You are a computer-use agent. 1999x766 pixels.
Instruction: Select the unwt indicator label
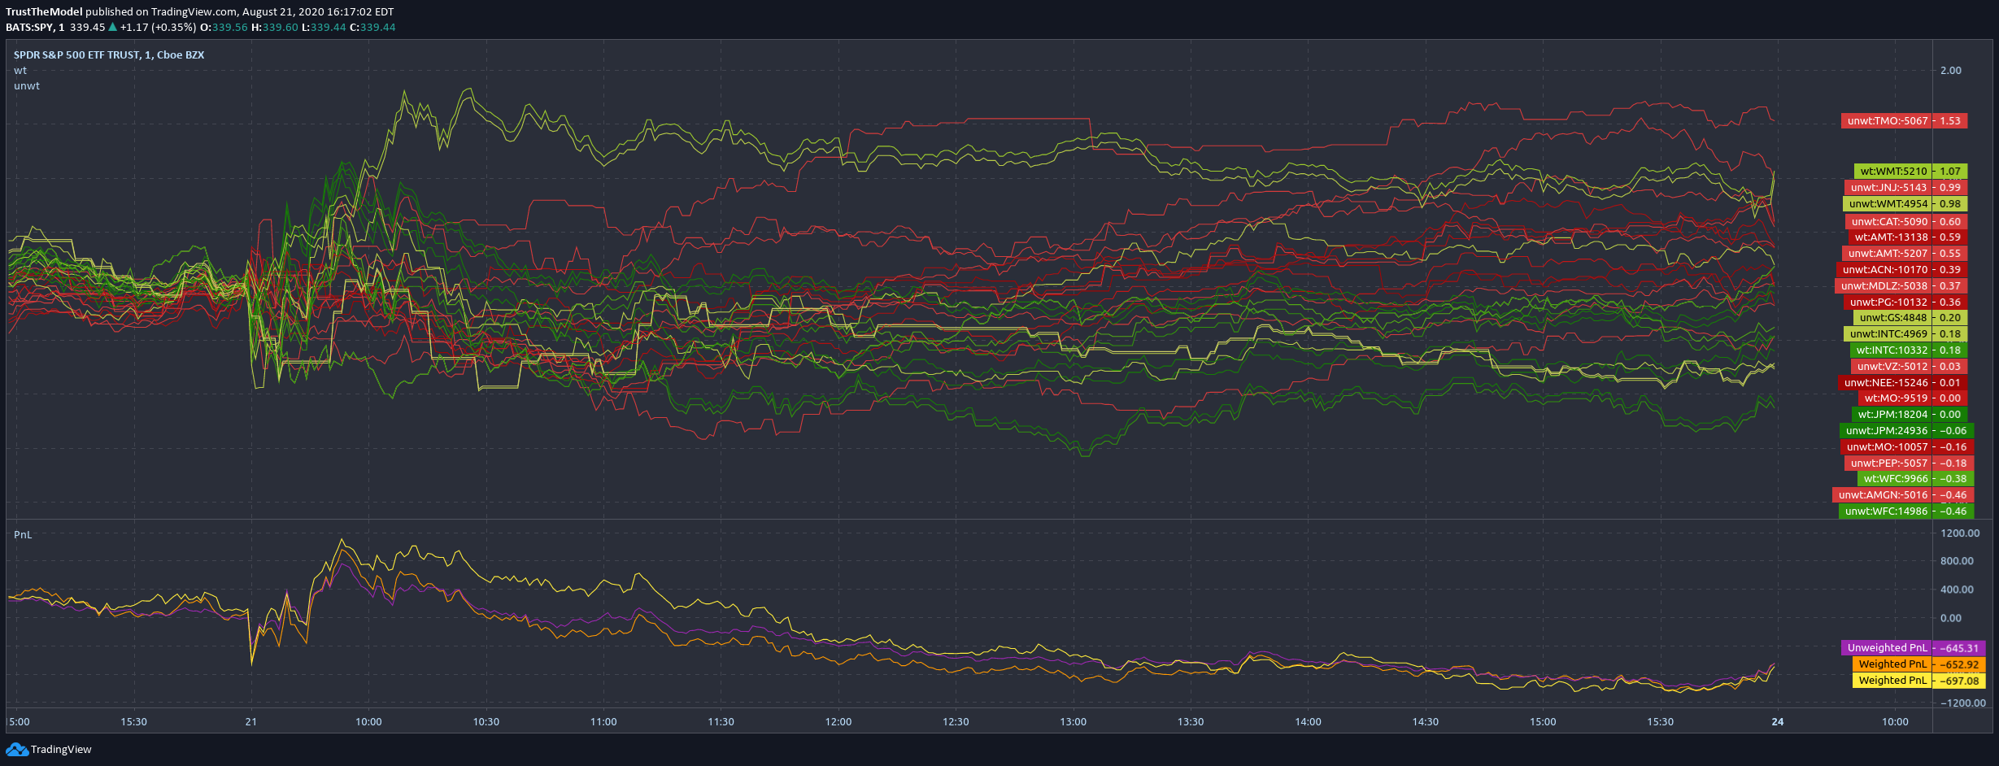click(27, 86)
